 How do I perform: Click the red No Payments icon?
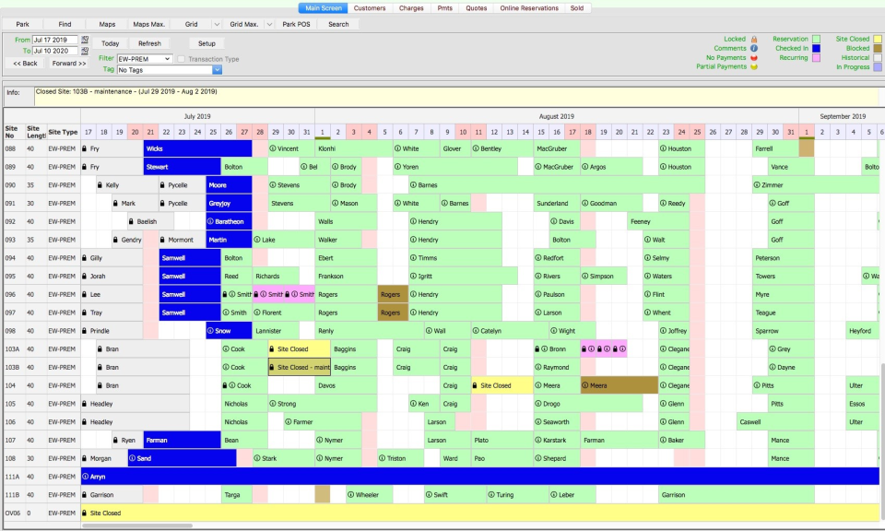[x=754, y=58]
